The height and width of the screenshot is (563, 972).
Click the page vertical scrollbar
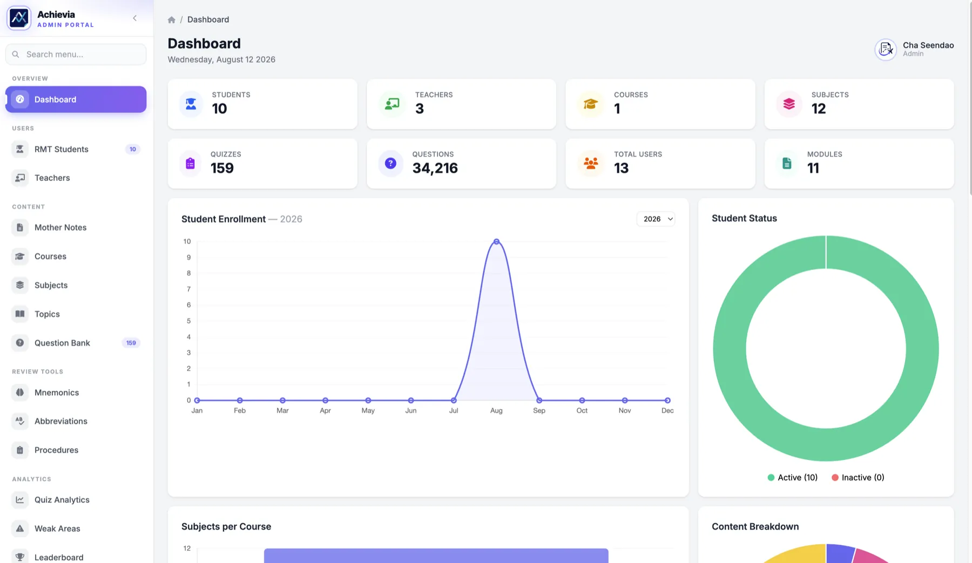[970, 97]
